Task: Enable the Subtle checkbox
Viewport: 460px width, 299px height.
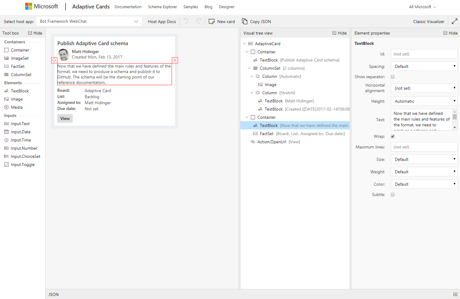Action: [393, 194]
